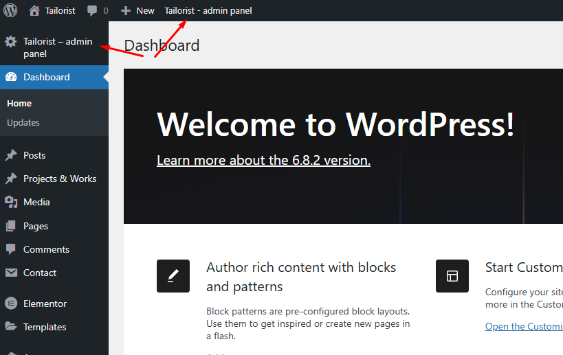
Task: Open the Templates menu
Action: click(45, 327)
